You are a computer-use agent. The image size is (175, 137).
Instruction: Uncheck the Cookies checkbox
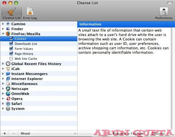click(x=11, y=38)
